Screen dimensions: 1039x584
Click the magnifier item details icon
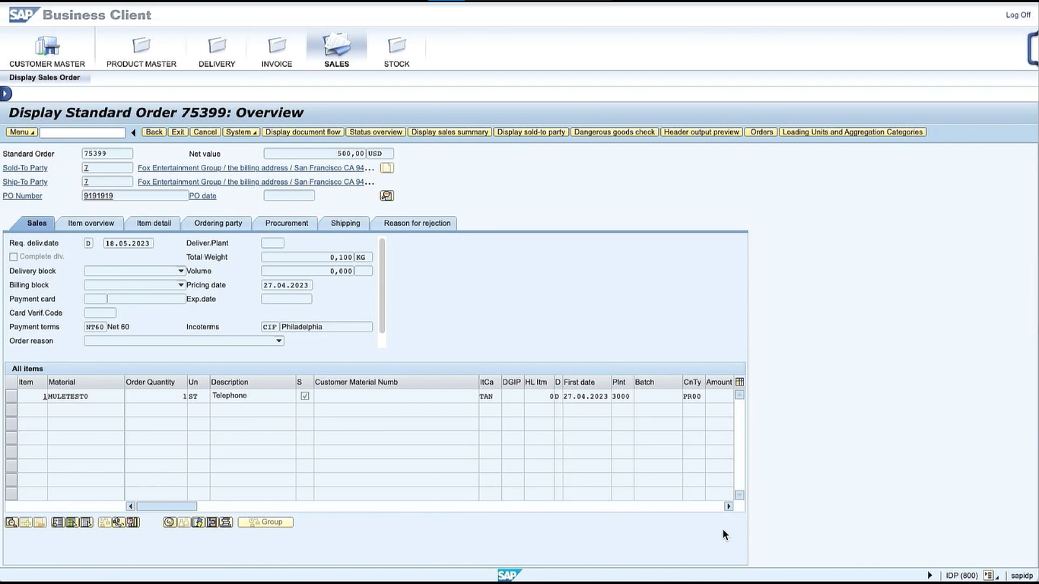[11, 522]
